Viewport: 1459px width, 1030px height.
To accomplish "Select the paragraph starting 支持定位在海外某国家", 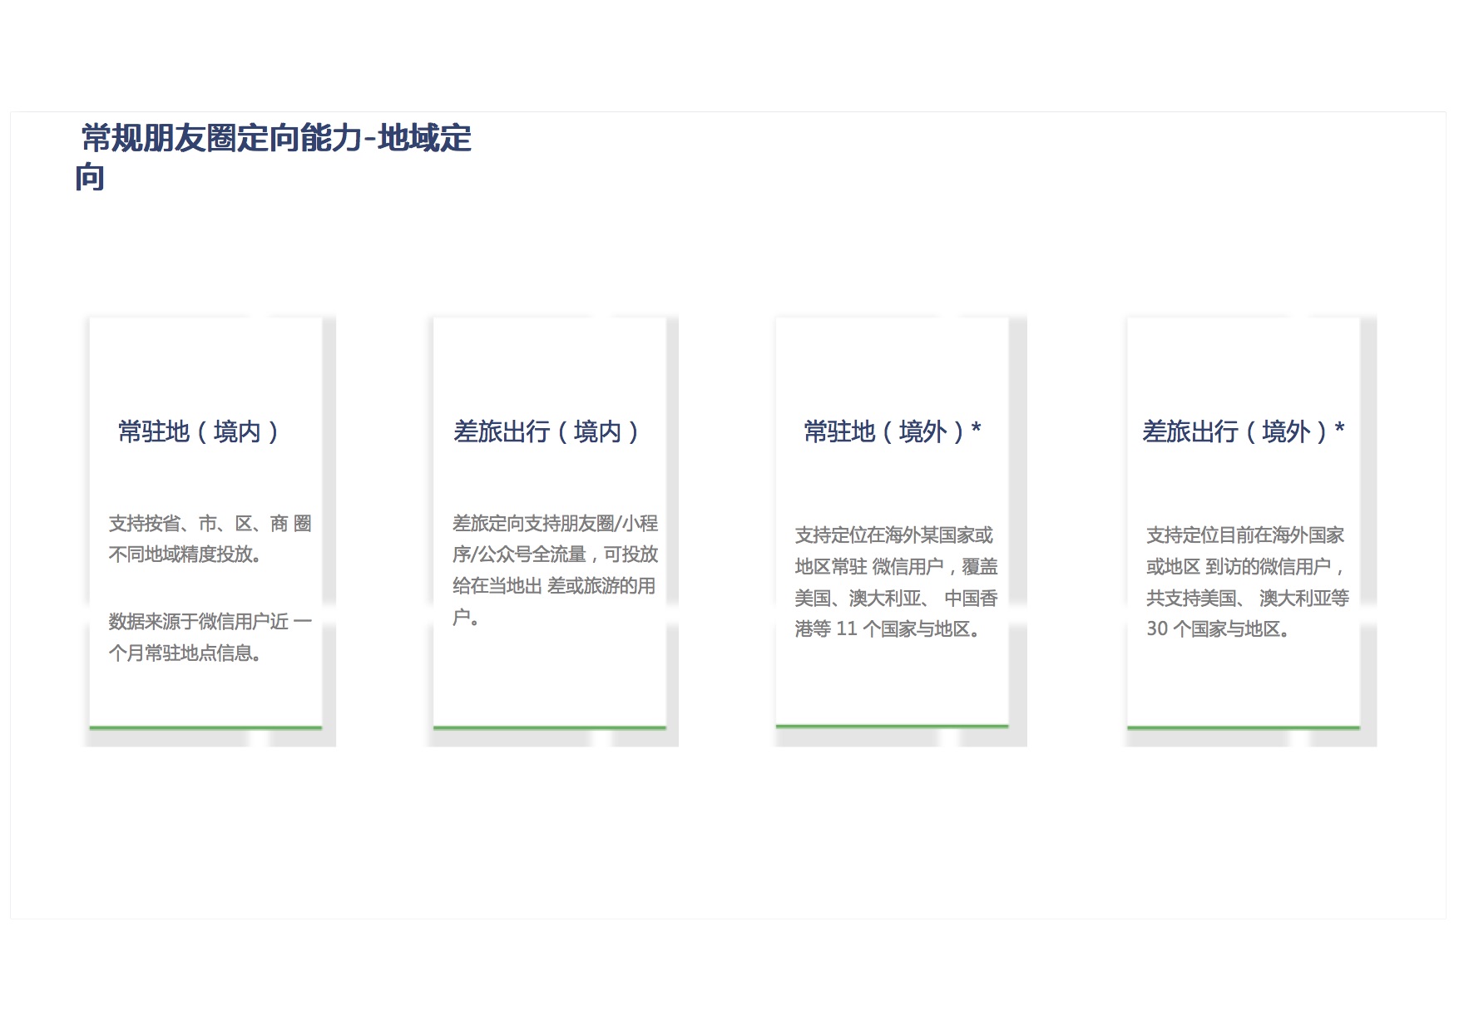I will [895, 581].
